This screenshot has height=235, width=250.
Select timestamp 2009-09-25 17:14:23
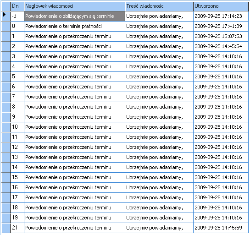tap(221, 16)
